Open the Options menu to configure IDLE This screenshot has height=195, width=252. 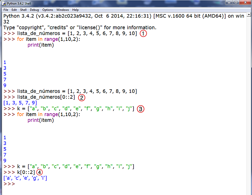click(47, 10)
